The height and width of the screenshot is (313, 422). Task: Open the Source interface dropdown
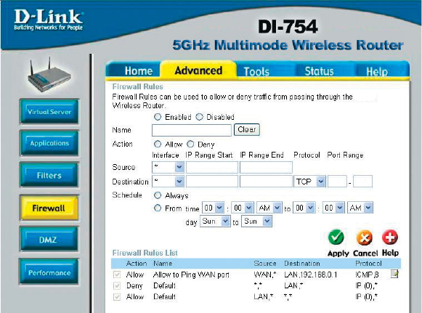[169, 167]
